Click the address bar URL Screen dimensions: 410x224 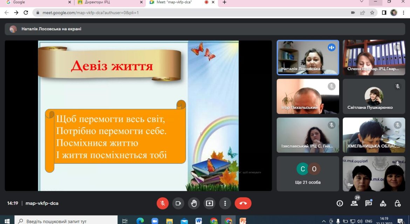90,13
